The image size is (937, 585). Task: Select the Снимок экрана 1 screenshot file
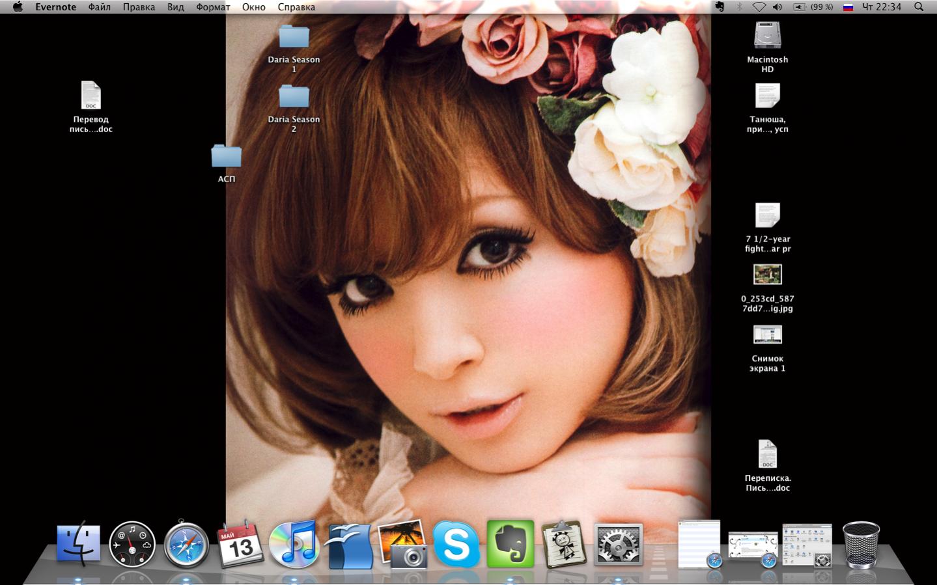(x=767, y=335)
